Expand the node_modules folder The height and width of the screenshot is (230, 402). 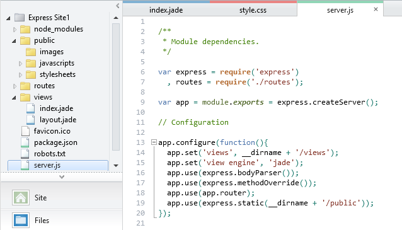14,30
